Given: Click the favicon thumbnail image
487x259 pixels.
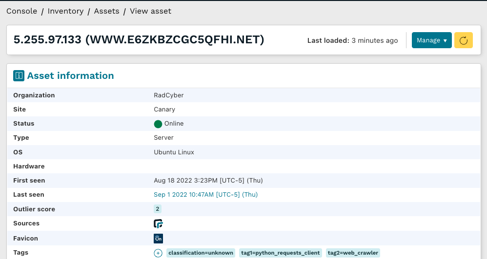Looking at the screenshot, I should pos(158,238).
